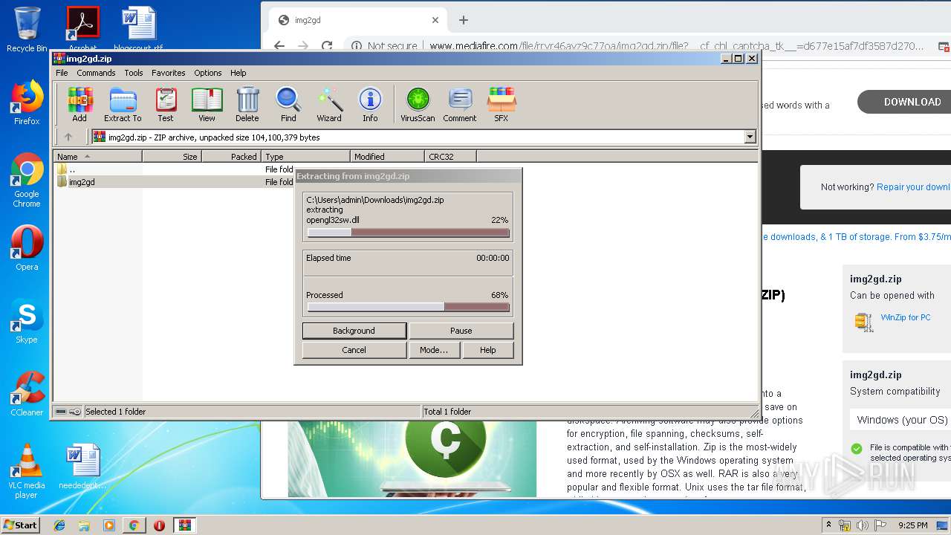This screenshot has width=951, height=535.
Task: Sort by the Packed column header
Action: pos(231,156)
